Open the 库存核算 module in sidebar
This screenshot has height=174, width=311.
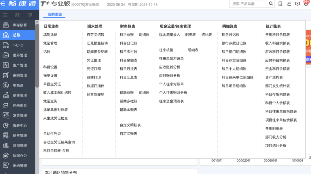20,25
